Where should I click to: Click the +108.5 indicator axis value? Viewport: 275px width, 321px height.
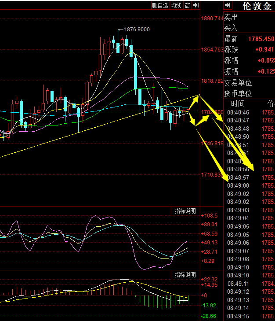(x=209, y=216)
